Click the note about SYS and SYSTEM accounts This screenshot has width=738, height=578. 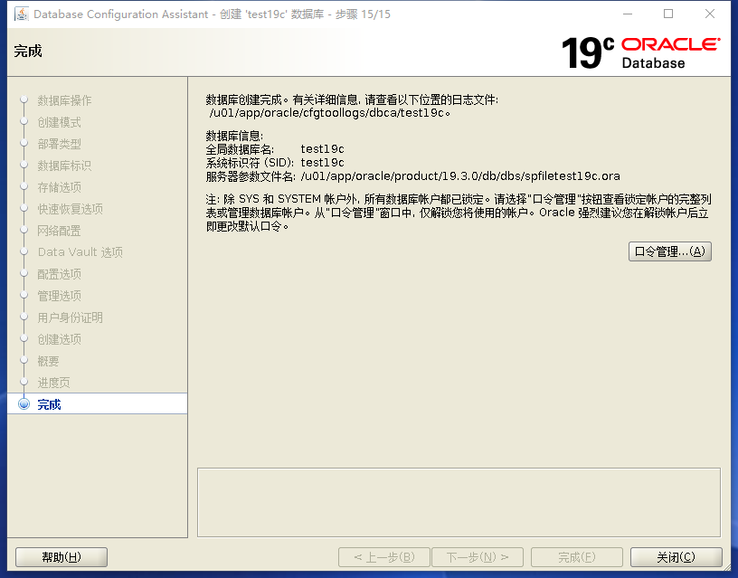[x=458, y=213]
